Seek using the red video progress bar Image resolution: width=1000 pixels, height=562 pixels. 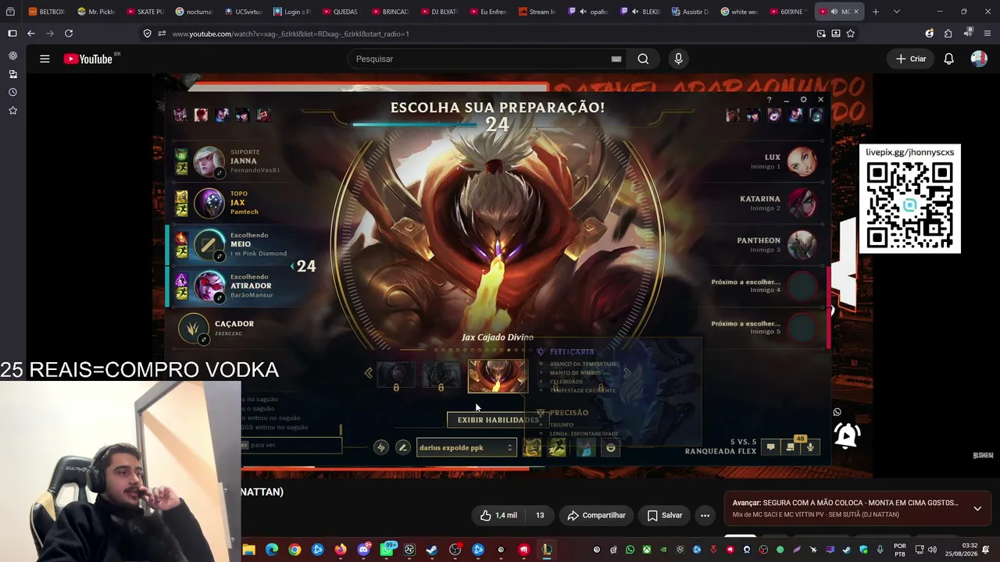coord(387,468)
